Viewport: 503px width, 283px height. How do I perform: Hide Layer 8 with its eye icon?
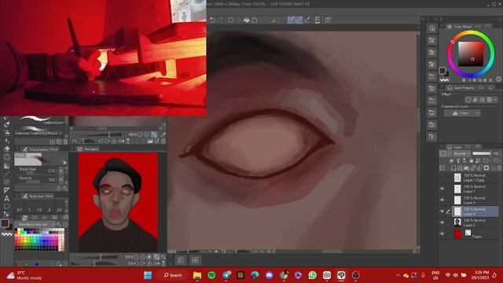[x=442, y=211]
